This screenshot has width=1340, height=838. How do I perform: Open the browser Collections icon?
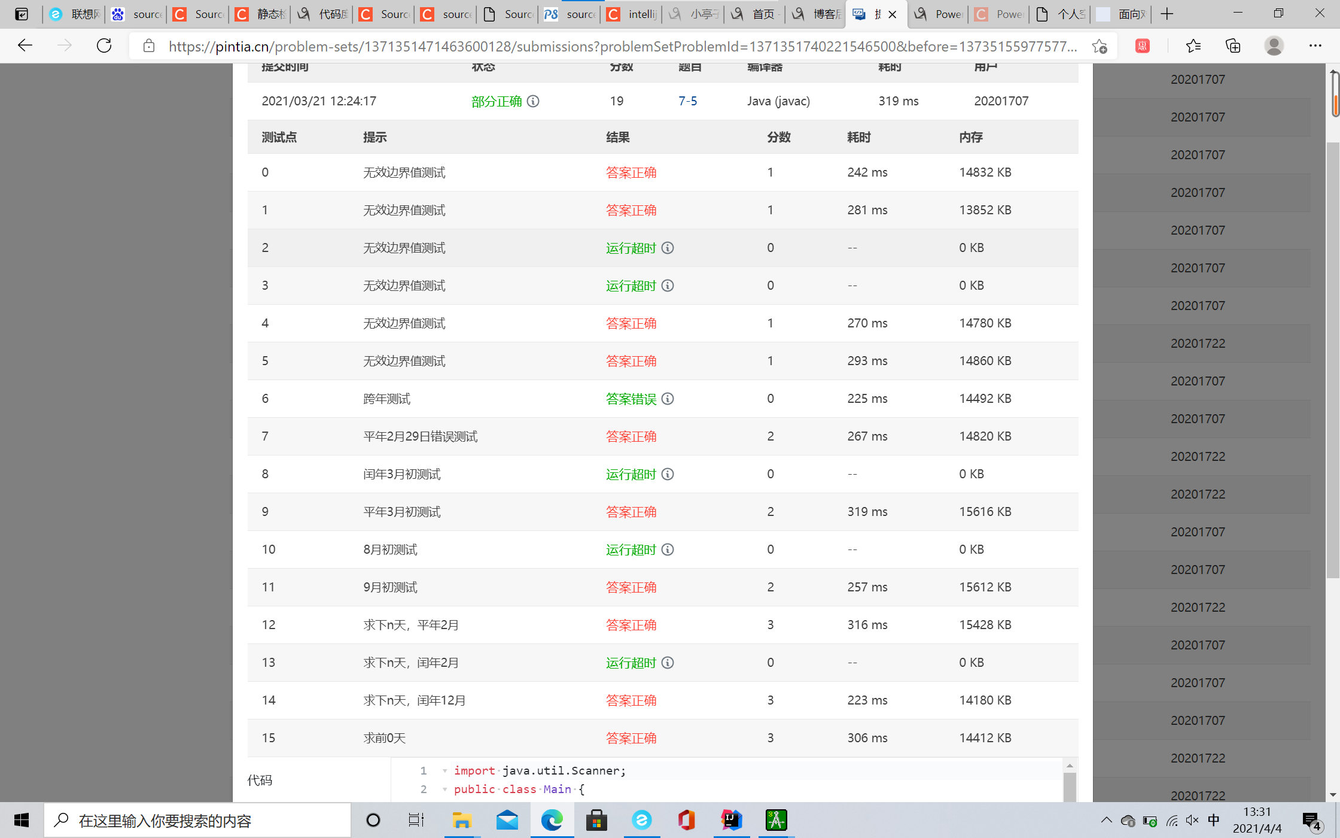pos(1233,45)
